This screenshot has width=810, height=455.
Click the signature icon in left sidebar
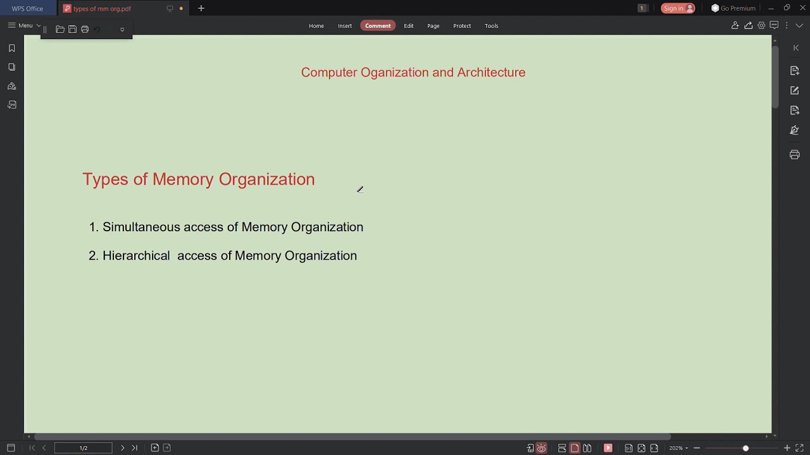11,105
